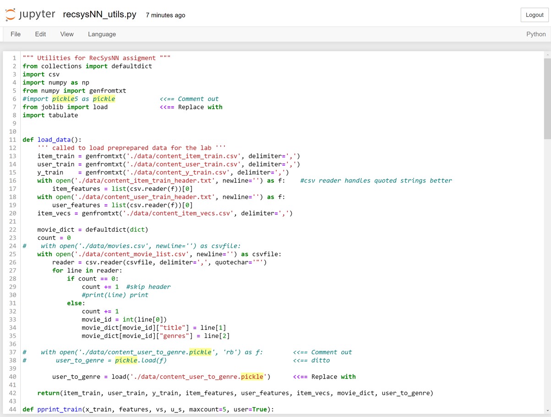
Task: Click '#skip header' comment on line 29
Action: [148, 287]
